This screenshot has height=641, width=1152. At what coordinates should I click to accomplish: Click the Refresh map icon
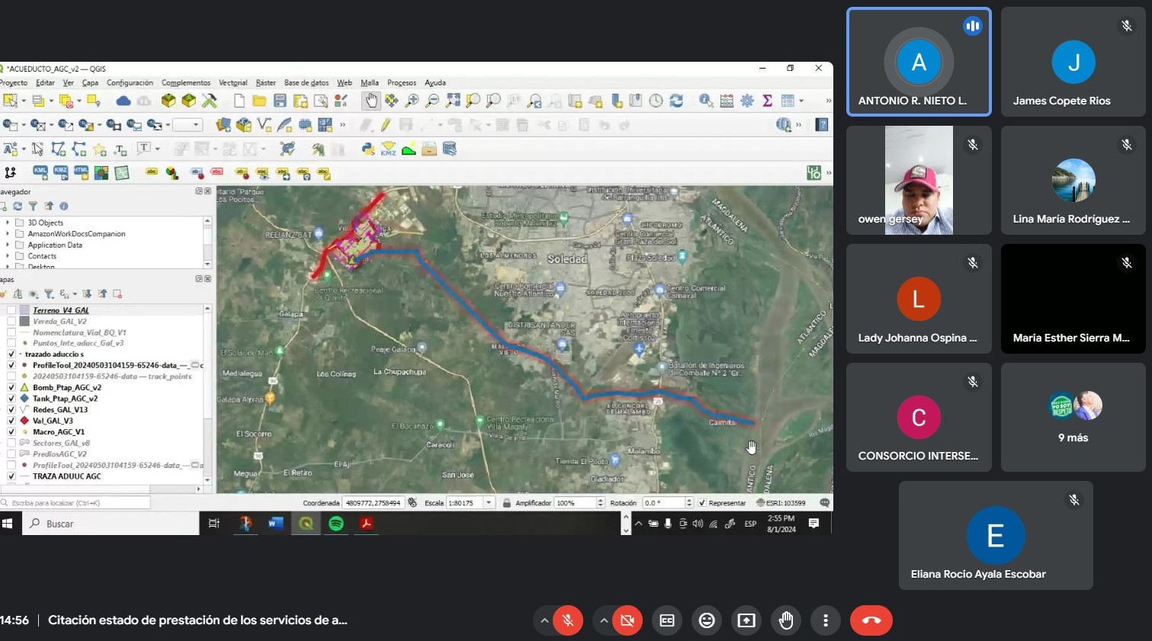pyautogui.click(x=676, y=101)
